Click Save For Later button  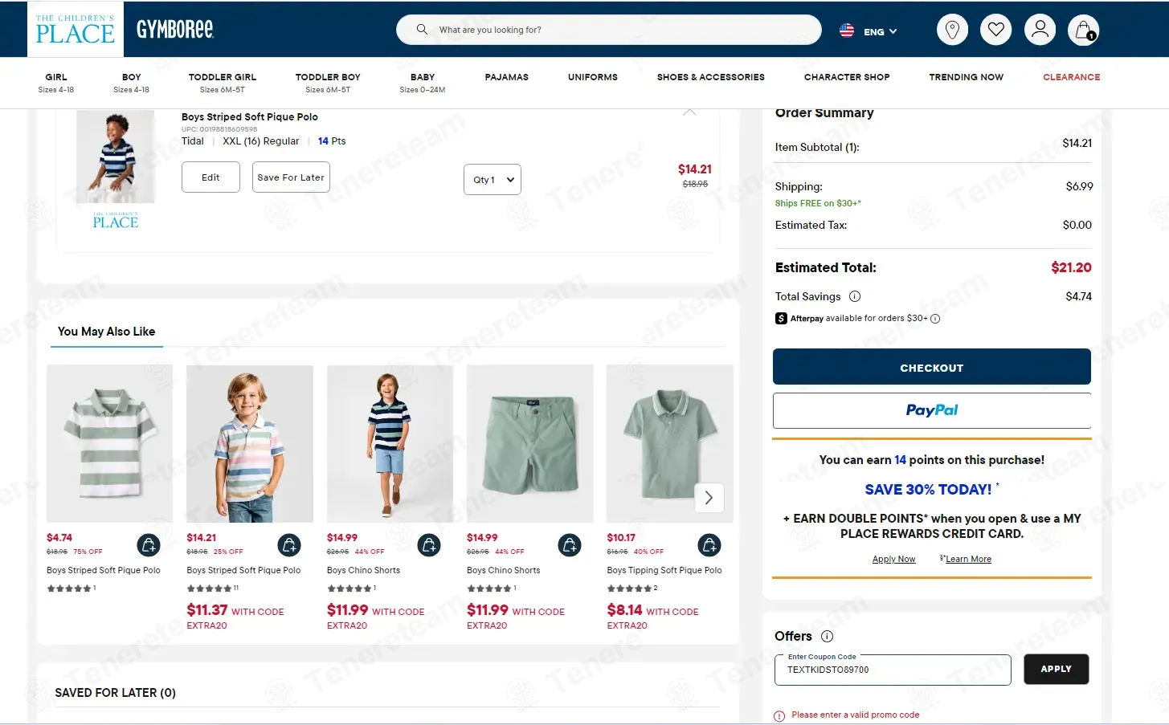coord(291,177)
